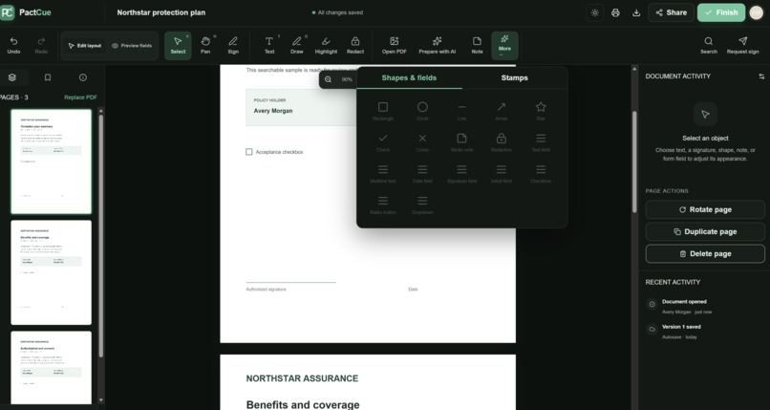Open the page 1 thumbnail

(51, 162)
